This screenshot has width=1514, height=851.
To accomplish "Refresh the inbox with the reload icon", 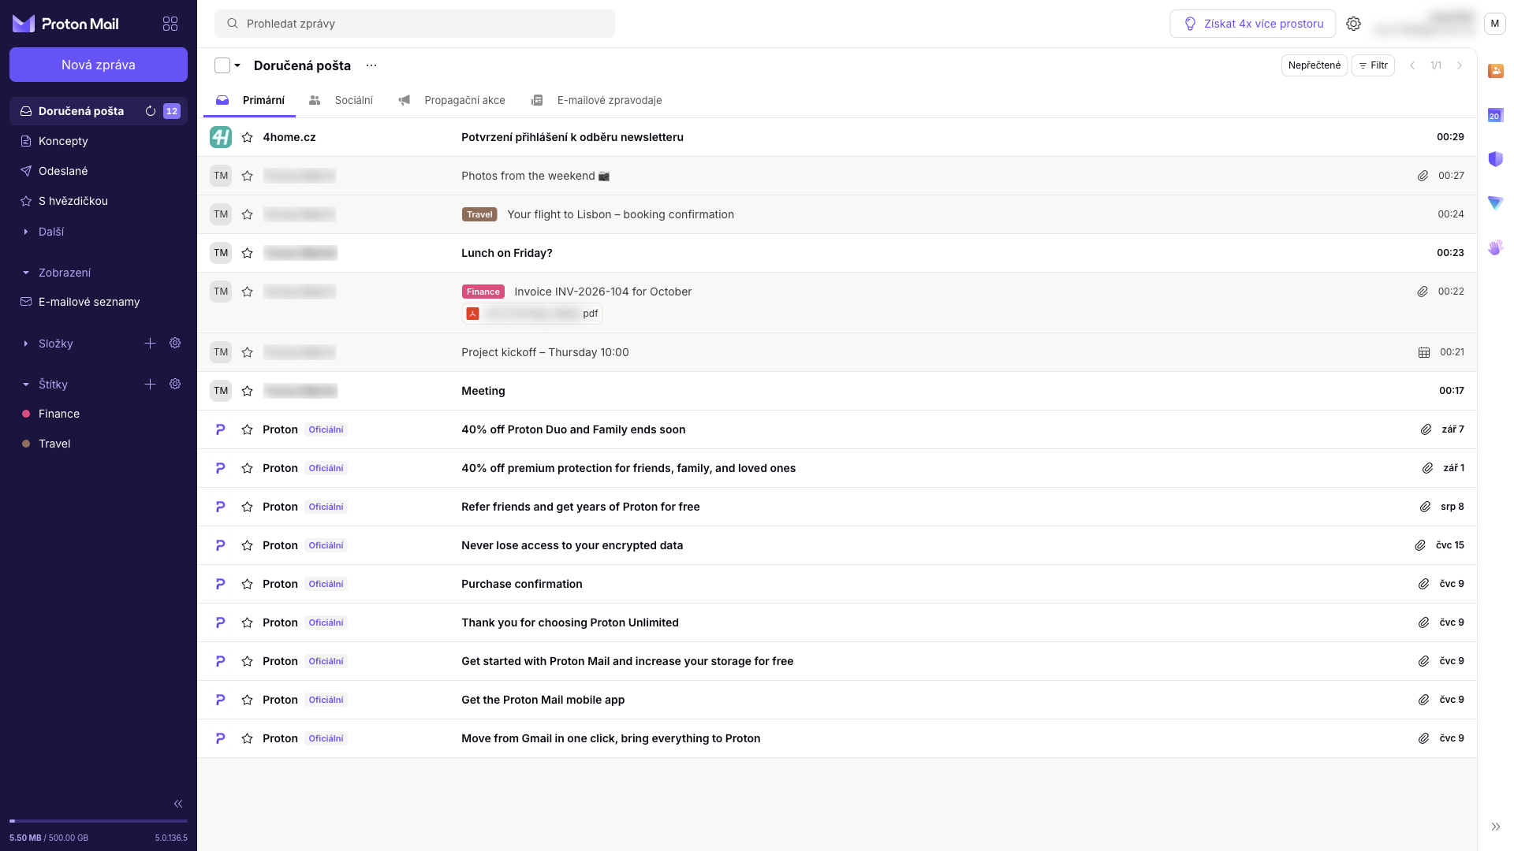I will click(x=151, y=111).
